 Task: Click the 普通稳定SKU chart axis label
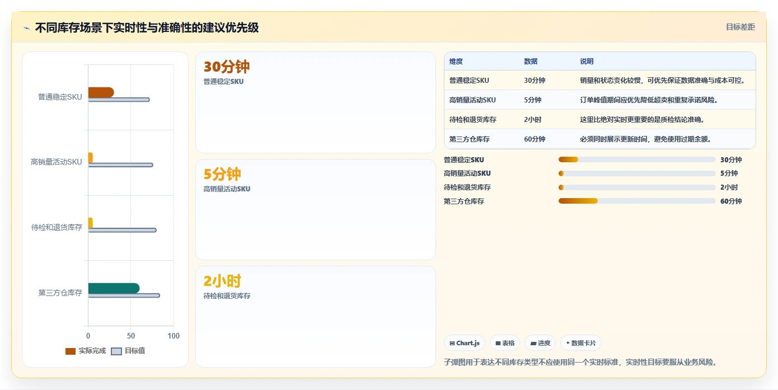(x=60, y=97)
